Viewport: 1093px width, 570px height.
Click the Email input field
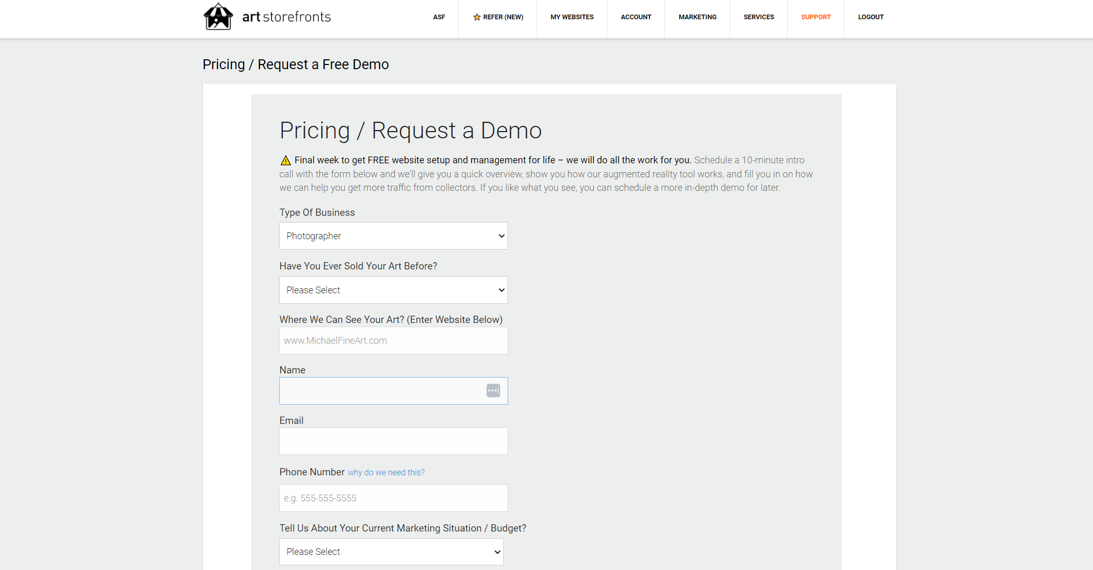pyautogui.click(x=393, y=442)
